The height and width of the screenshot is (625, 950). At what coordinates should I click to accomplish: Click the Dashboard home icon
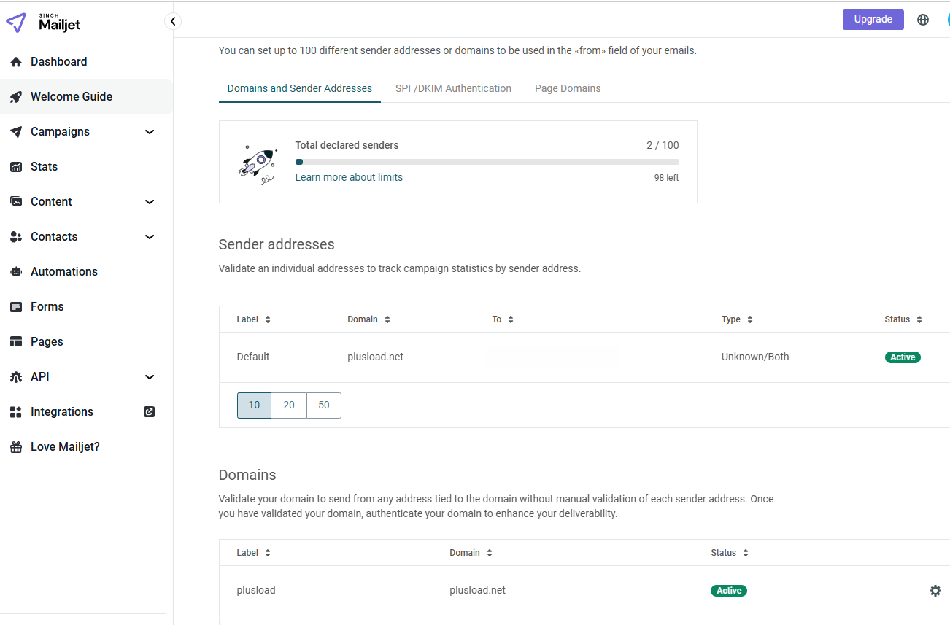point(16,62)
